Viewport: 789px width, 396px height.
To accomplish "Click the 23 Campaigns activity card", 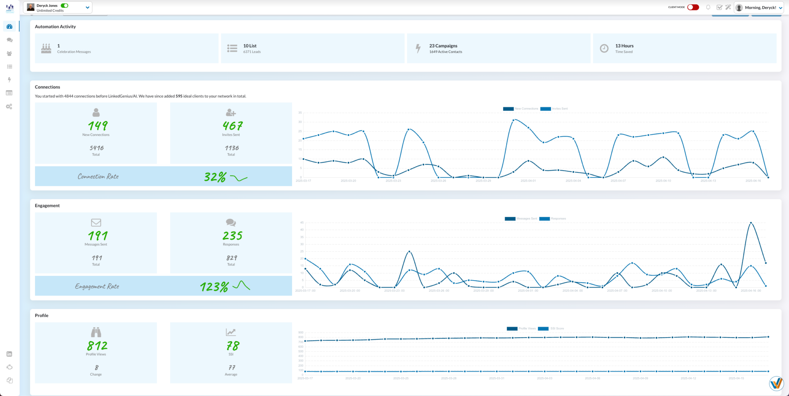I will click(x=498, y=48).
